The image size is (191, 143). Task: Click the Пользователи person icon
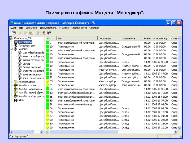click(x=16, y=46)
